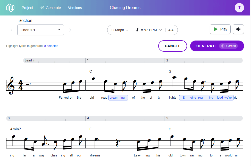The height and width of the screenshot is (166, 251).
Task: Click the F chord label
Action: click(90, 129)
